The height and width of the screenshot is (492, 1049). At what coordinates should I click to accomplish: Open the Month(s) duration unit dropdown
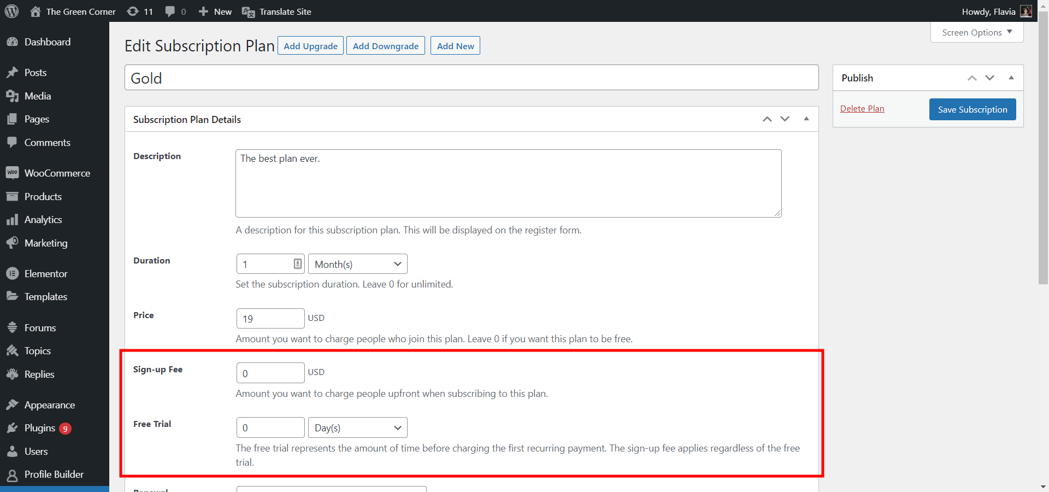[358, 264]
